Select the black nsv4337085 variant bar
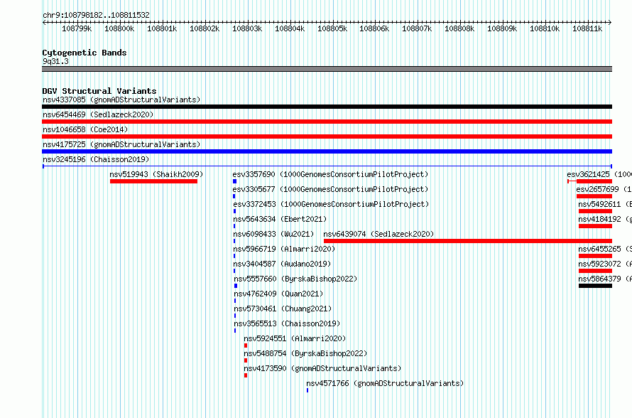The width and height of the screenshot is (632, 418). [327, 107]
